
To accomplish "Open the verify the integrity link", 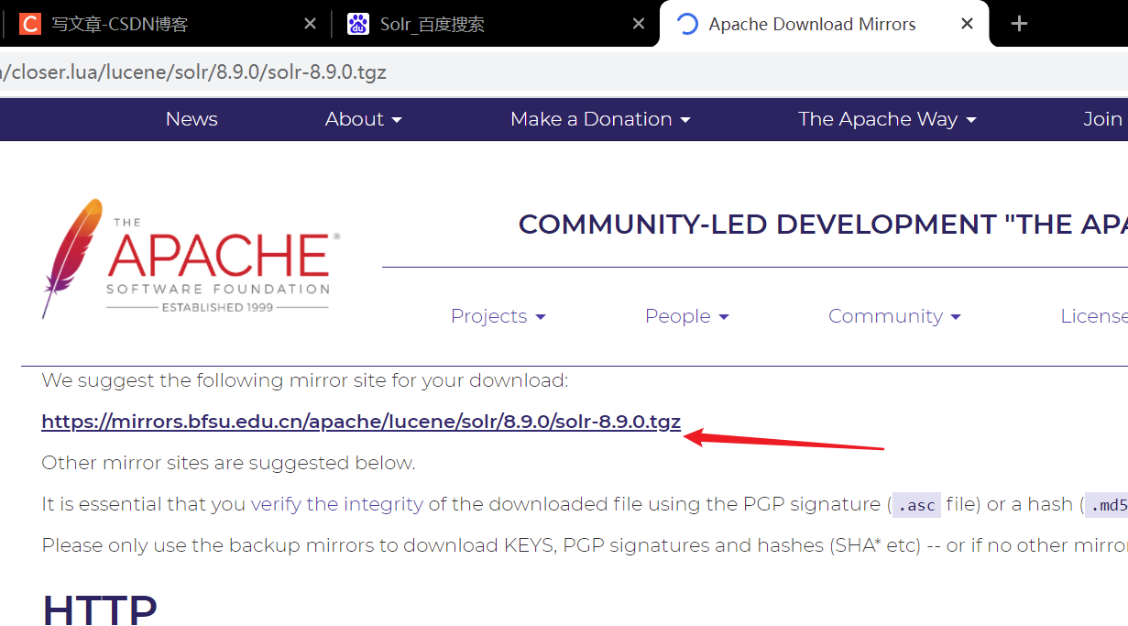I will click(337, 504).
